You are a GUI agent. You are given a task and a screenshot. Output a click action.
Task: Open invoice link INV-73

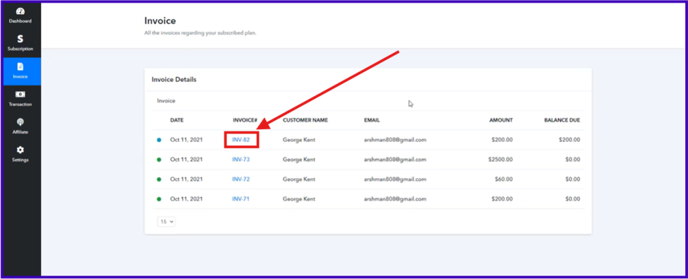241,159
